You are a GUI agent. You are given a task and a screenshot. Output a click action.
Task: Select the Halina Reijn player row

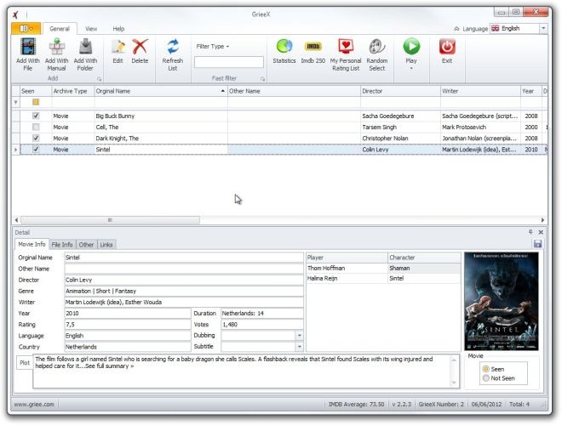tap(383, 278)
